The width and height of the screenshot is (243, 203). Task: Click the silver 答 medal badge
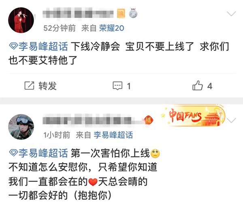[133, 13]
